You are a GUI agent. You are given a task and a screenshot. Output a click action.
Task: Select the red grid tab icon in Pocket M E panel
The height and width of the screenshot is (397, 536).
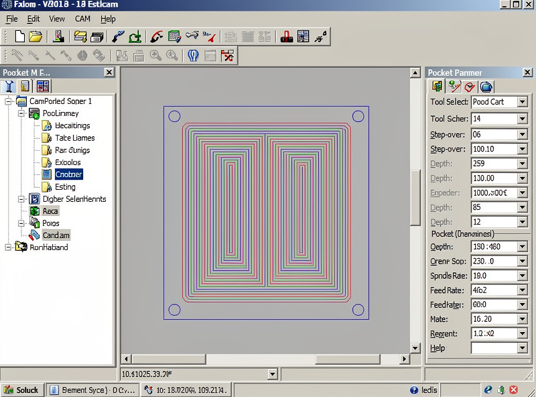point(43,87)
